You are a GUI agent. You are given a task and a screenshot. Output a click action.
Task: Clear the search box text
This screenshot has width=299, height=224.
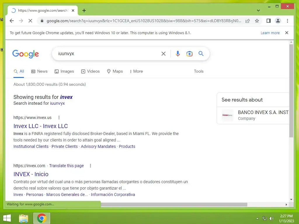coord(164,54)
